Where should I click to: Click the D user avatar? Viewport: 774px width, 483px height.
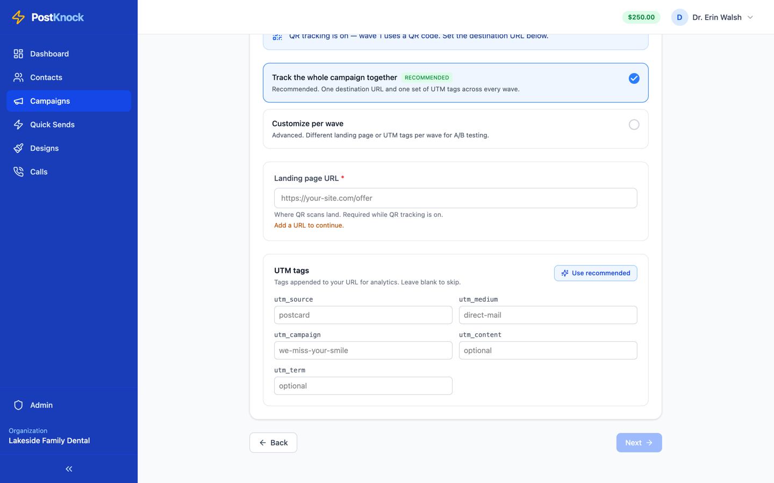[x=679, y=17]
